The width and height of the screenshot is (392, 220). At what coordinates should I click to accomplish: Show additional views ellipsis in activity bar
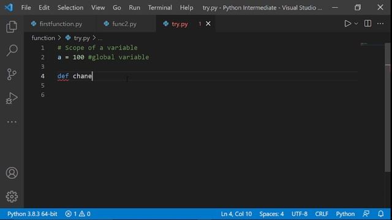[x=12, y=122]
